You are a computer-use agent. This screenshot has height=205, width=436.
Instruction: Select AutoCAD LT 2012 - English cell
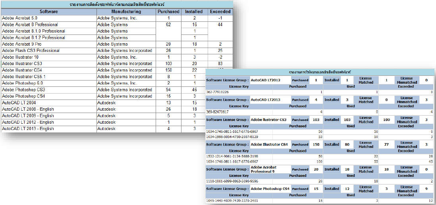tap(49, 122)
